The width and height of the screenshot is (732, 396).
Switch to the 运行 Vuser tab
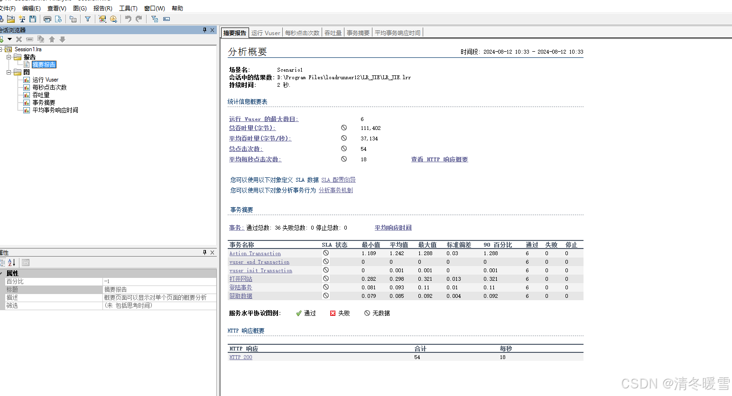click(x=266, y=33)
